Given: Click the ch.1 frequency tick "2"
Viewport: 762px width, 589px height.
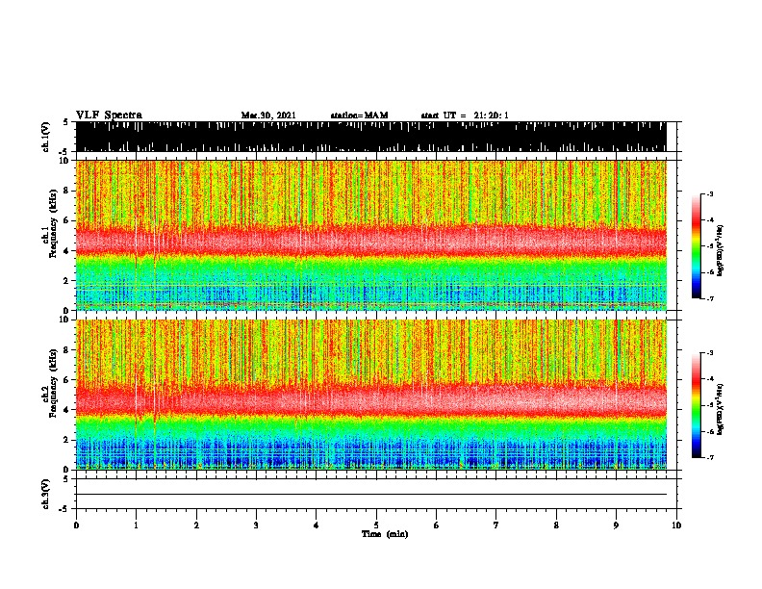Looking at the screenshot, I should (x=68, y=280).
